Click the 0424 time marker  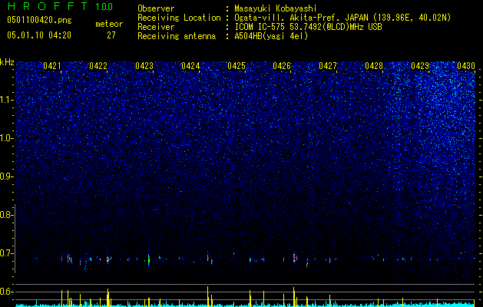pos(190,66)
